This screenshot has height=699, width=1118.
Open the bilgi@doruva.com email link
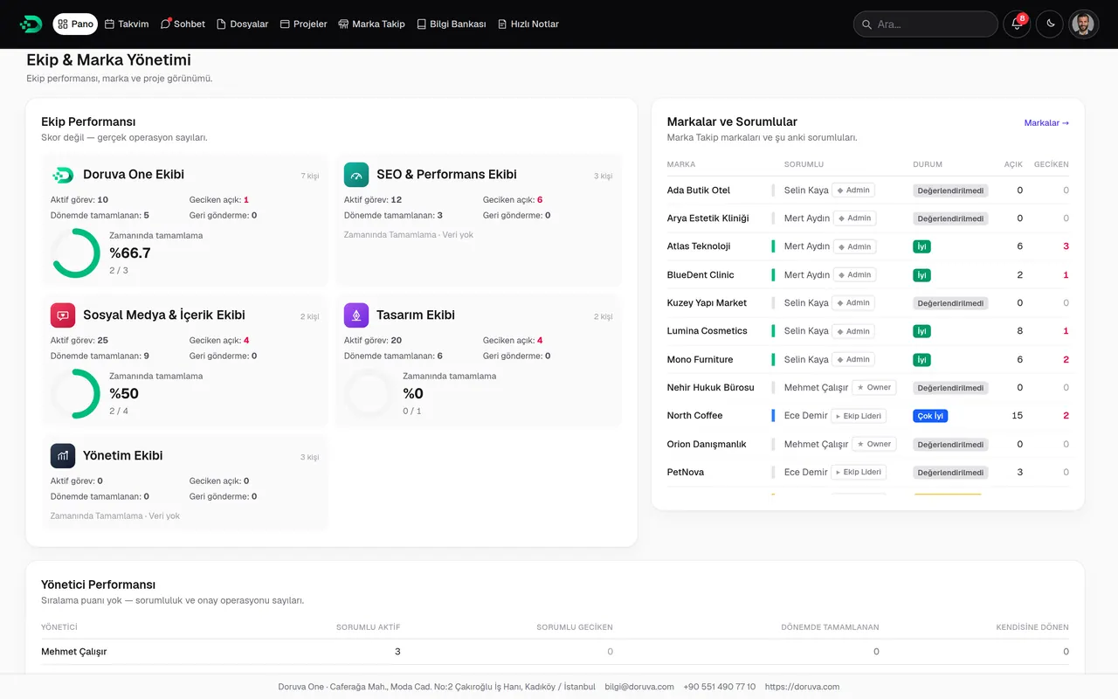pos(639,687)
